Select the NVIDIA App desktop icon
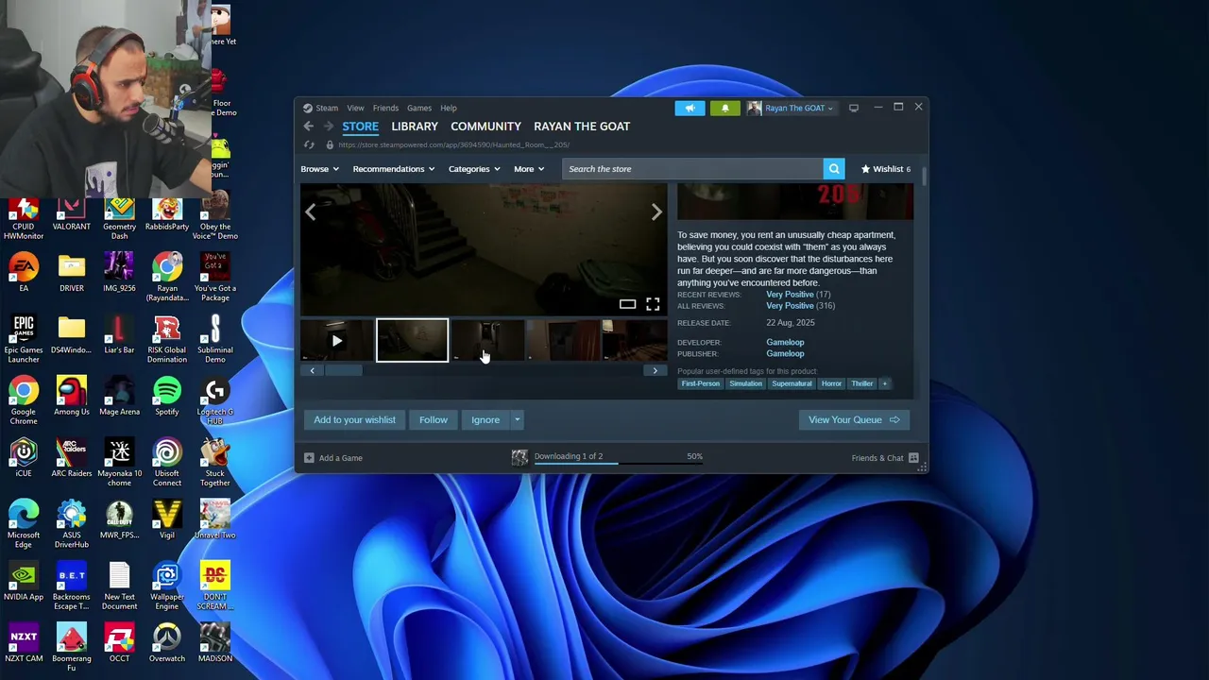 coord(24,582)
